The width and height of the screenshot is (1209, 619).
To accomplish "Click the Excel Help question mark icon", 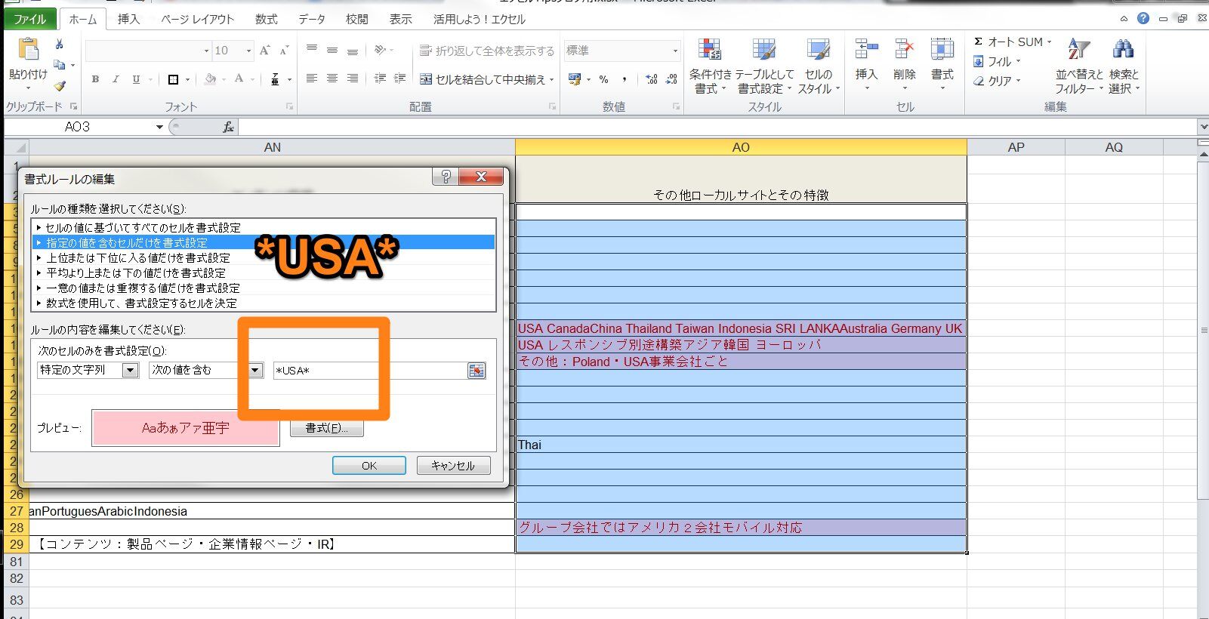I will (1143, 18).
